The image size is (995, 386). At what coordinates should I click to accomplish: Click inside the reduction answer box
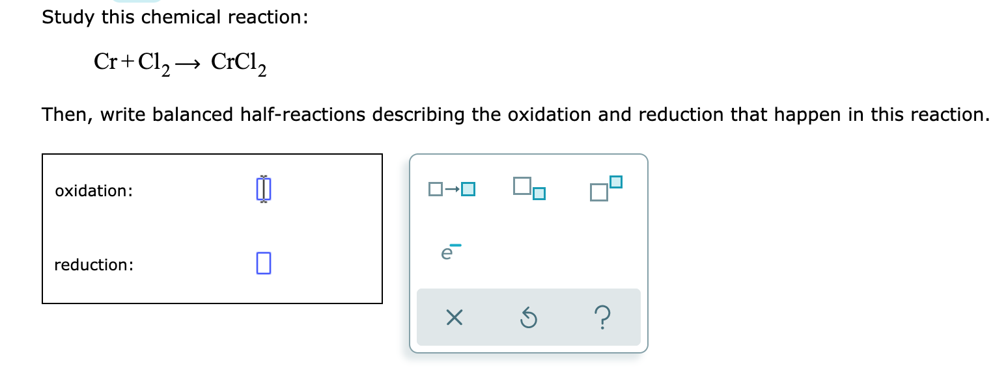click(263, 263)
